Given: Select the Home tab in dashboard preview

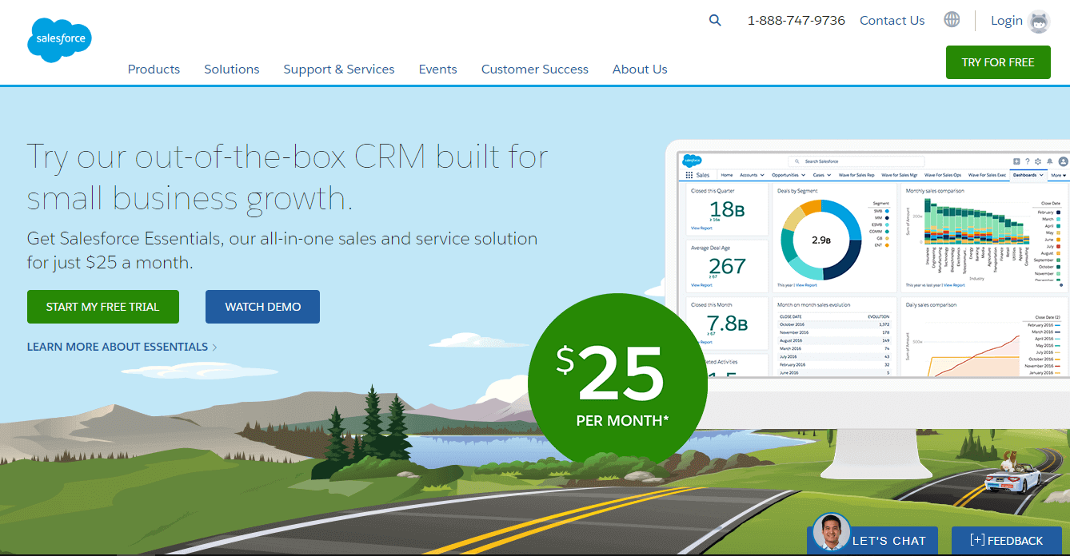Looking at the screenshot, I should pyautogui.click(x=727, y=175).
